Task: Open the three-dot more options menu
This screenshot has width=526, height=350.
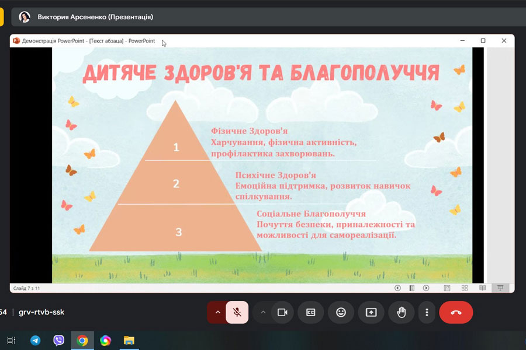Action: 427,312
